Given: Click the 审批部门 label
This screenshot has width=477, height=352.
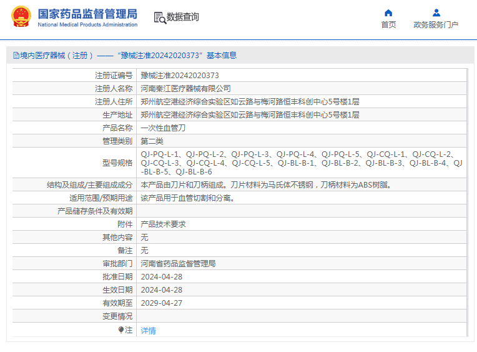Looking at the screenshot, I should 117,264.
